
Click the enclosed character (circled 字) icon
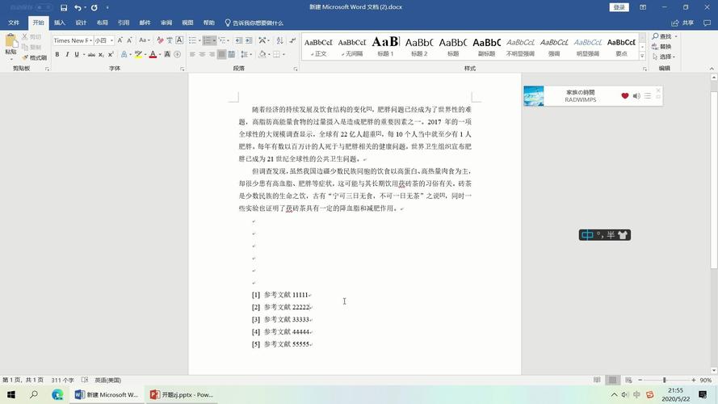coord(177,54)
